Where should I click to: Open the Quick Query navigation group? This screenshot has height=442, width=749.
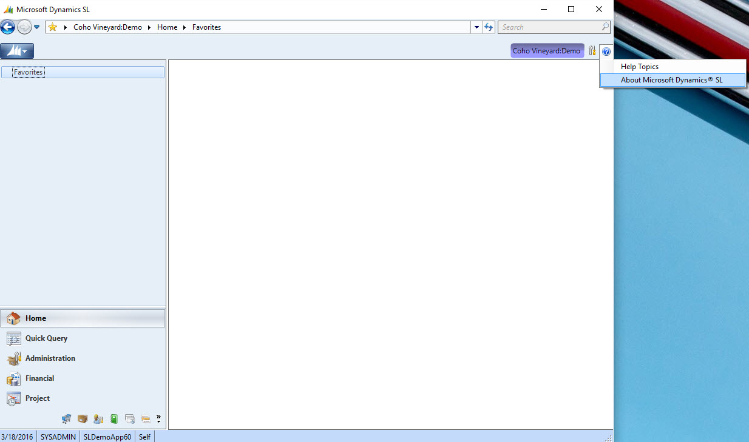click(x=83, y=338)
